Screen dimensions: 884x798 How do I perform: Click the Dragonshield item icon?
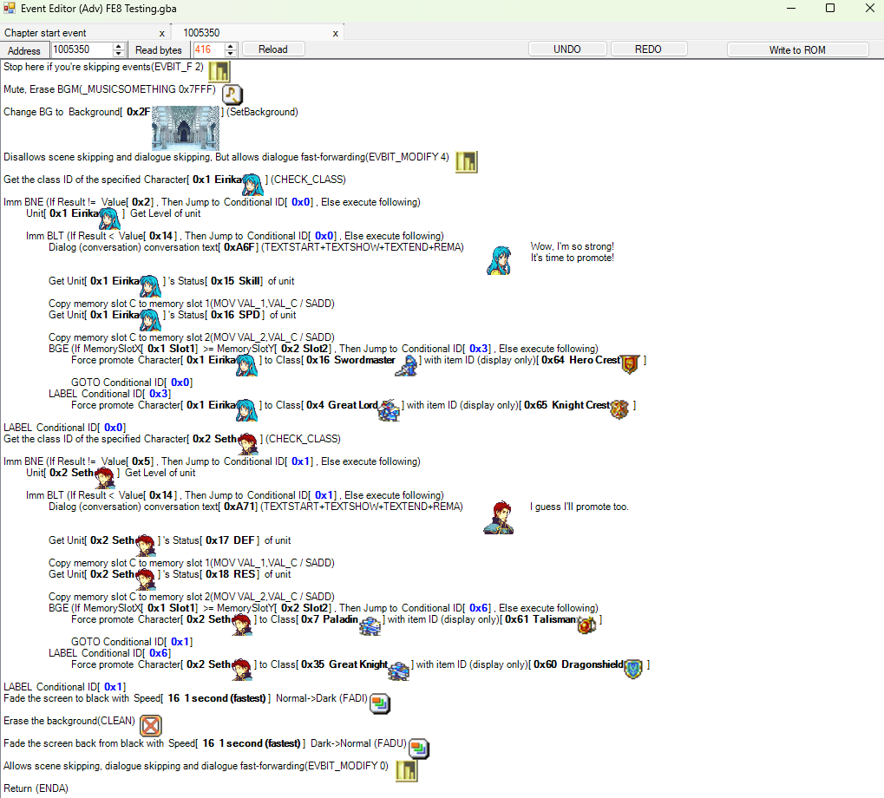tap(634, 669)
